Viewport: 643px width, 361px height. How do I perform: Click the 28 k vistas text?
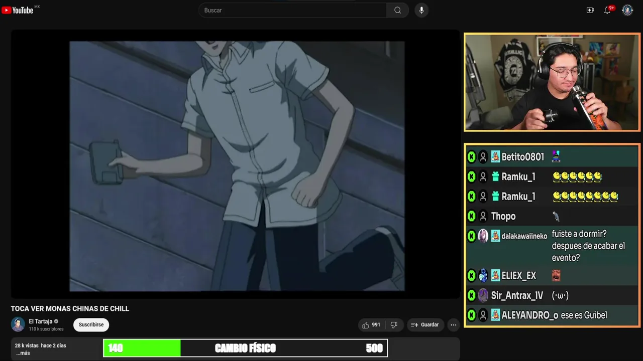27,345
